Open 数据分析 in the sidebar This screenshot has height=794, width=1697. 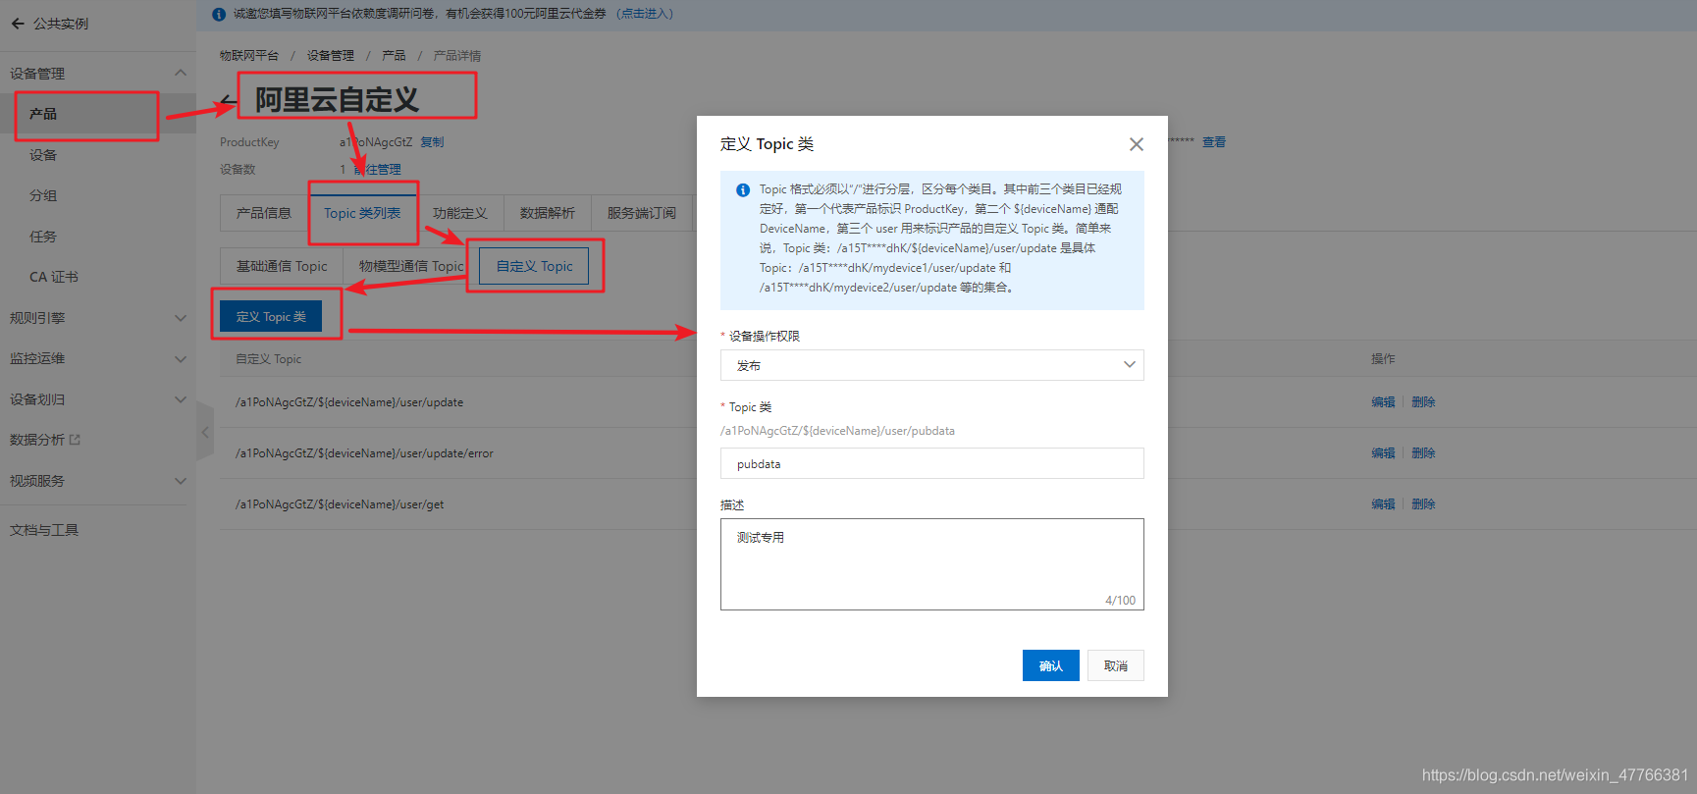tap(37, 440)
